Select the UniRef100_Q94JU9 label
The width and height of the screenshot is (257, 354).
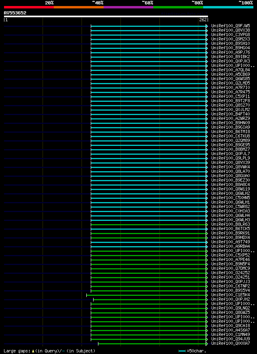(x=230, y=339)
